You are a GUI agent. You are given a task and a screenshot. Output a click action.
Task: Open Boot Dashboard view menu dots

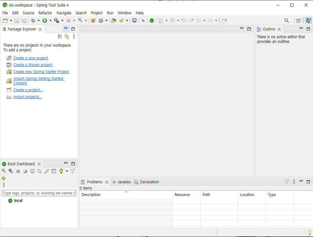click(4, 185)
